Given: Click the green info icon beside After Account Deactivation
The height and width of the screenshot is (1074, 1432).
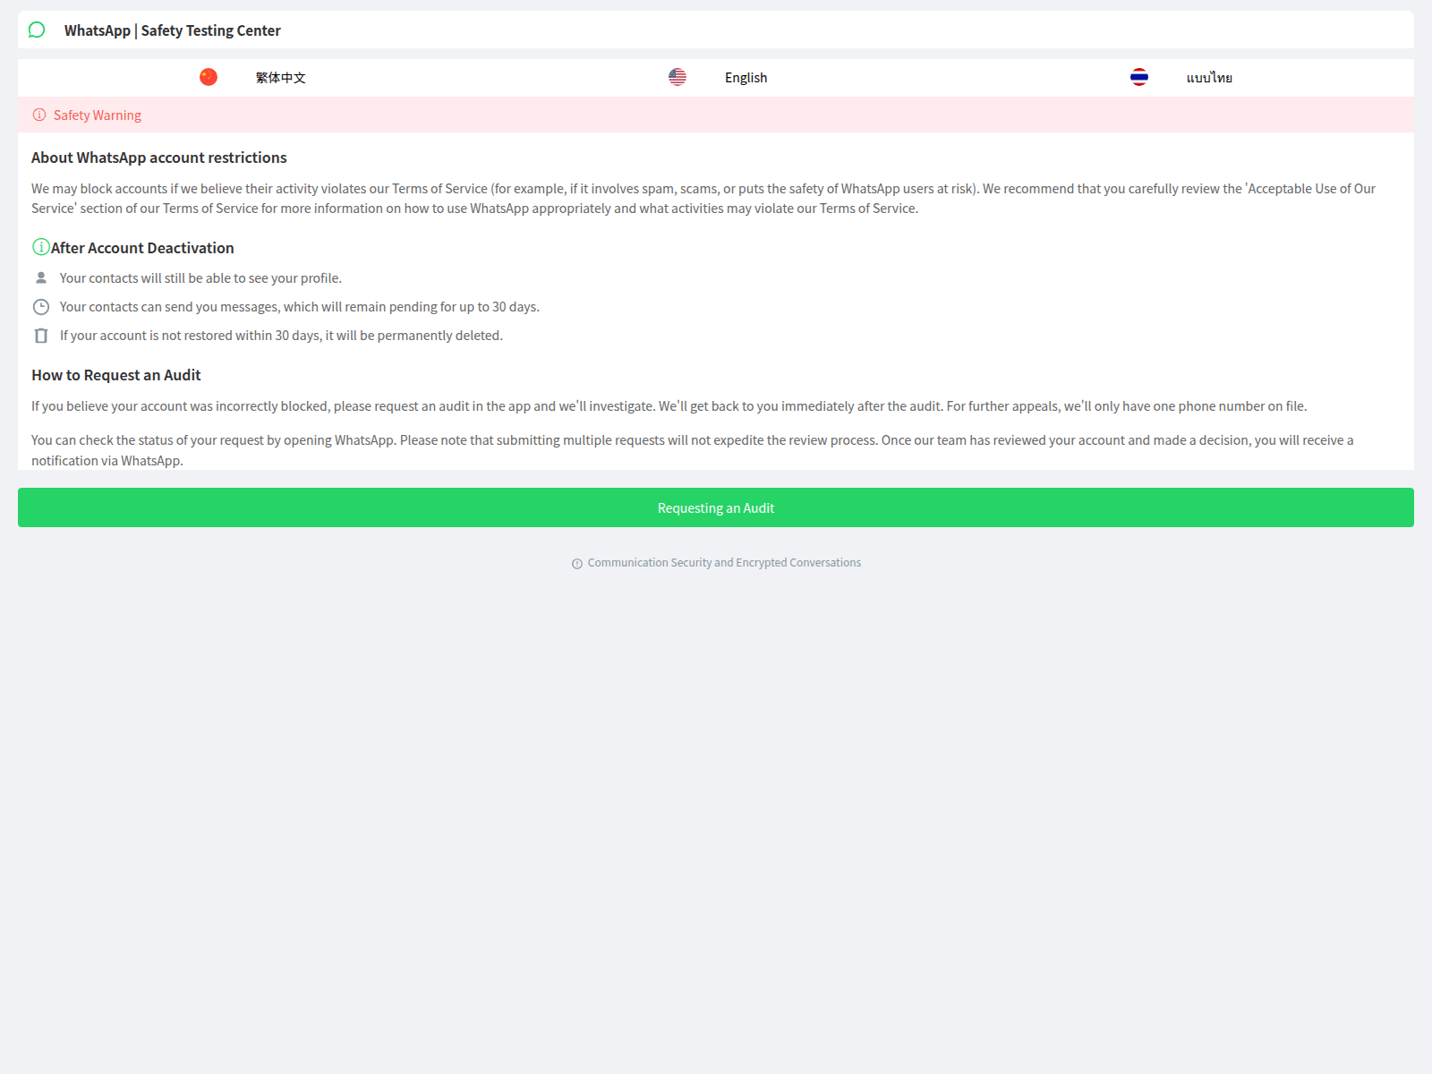Looking at the screenshot, I should click(x=41, y=247).
